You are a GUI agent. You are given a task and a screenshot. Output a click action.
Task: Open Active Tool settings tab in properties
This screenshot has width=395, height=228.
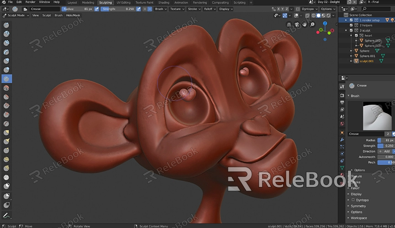tap(342, 87)
